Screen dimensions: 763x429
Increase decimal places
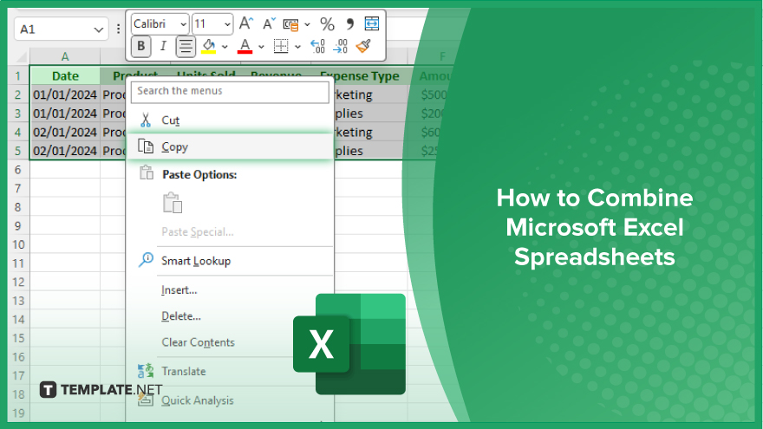(x=317, y=46)
